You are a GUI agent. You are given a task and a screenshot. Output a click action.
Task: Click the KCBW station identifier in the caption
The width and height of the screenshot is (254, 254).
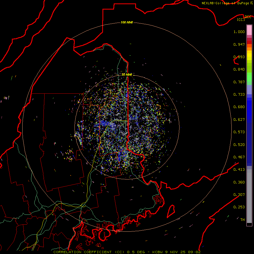(157, 252)
